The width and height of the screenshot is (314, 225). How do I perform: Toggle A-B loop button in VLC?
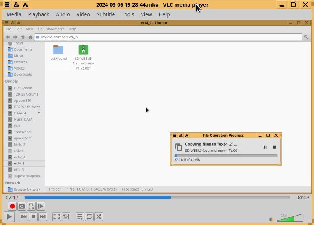(31, 206)
